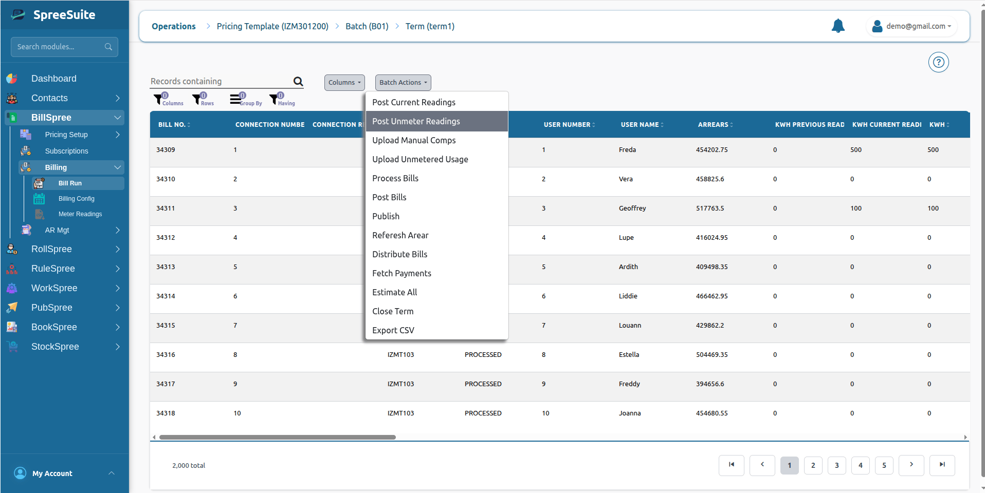
Task: Click the Group By icon
Action: point(235,99)
